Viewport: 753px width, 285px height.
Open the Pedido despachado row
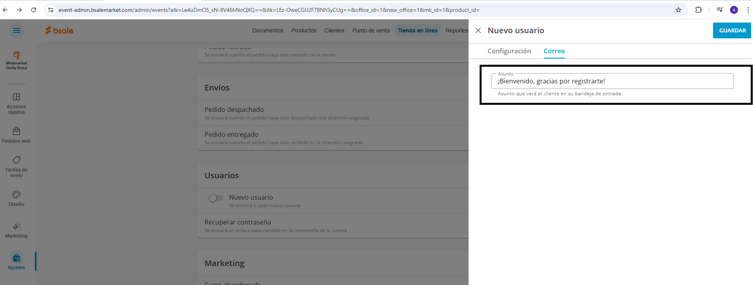pyautogui.click(x=333, y=113)
